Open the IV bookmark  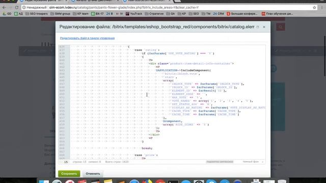pos(120,14)
